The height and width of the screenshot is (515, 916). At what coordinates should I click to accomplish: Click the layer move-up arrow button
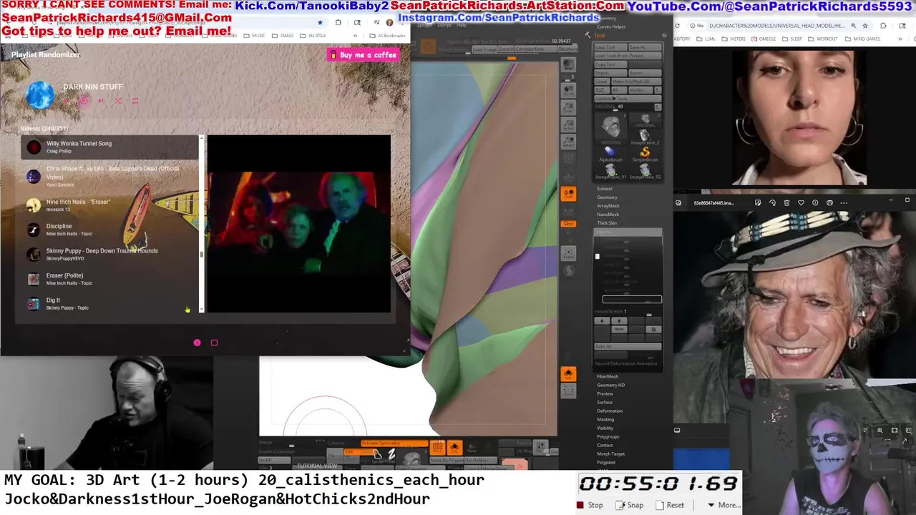pos(602,321)
